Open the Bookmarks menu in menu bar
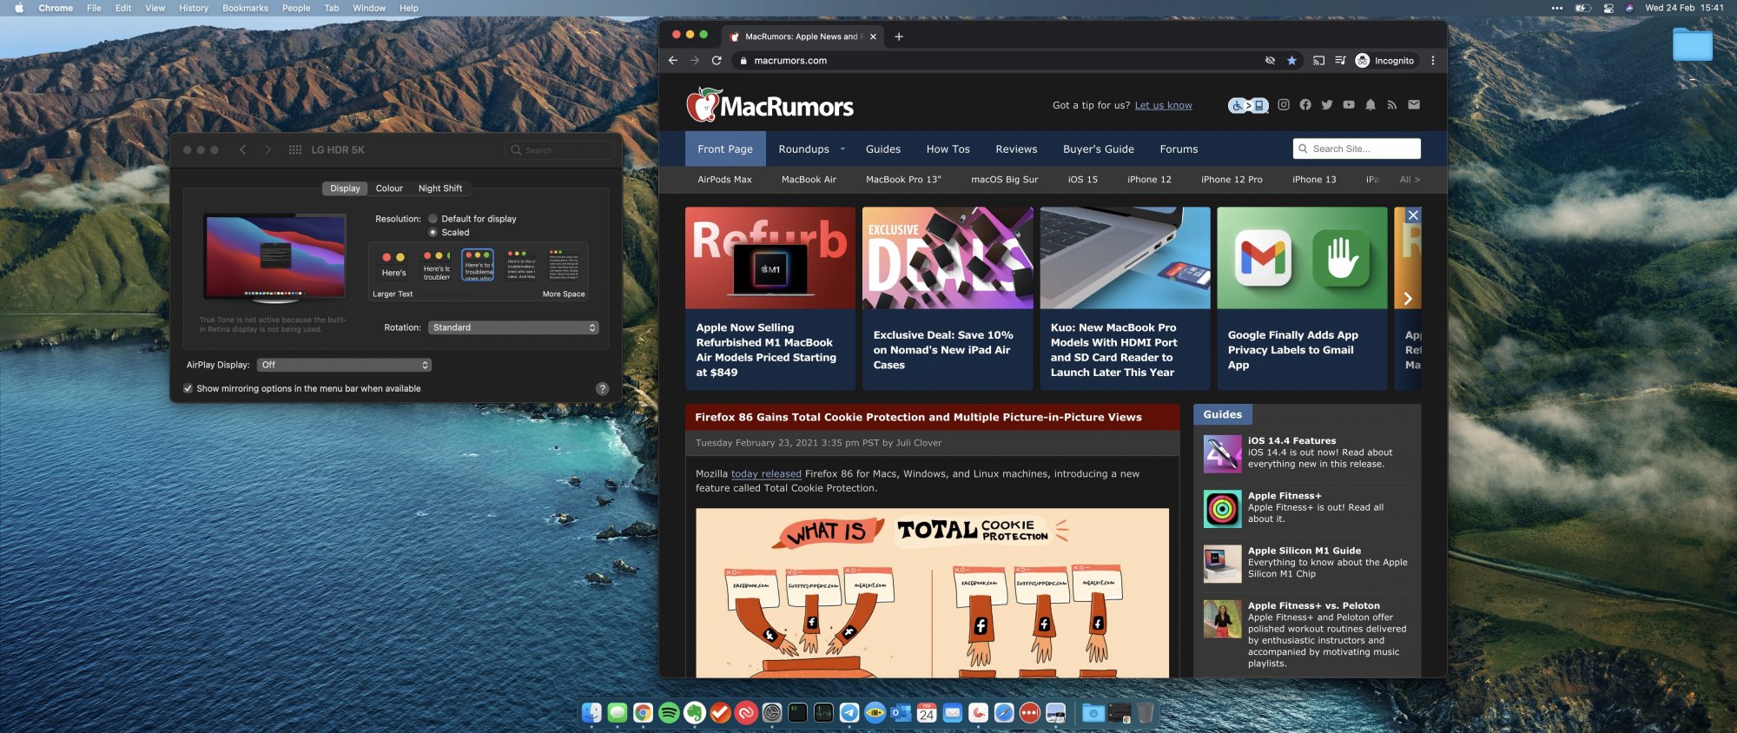The image size is (1737, 733). click(x=245, y=8)
